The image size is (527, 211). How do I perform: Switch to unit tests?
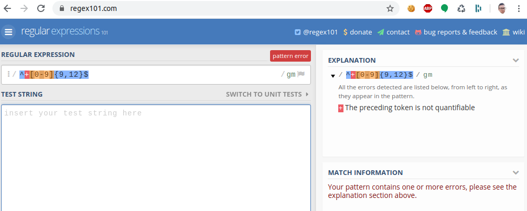tap(267, 95)
